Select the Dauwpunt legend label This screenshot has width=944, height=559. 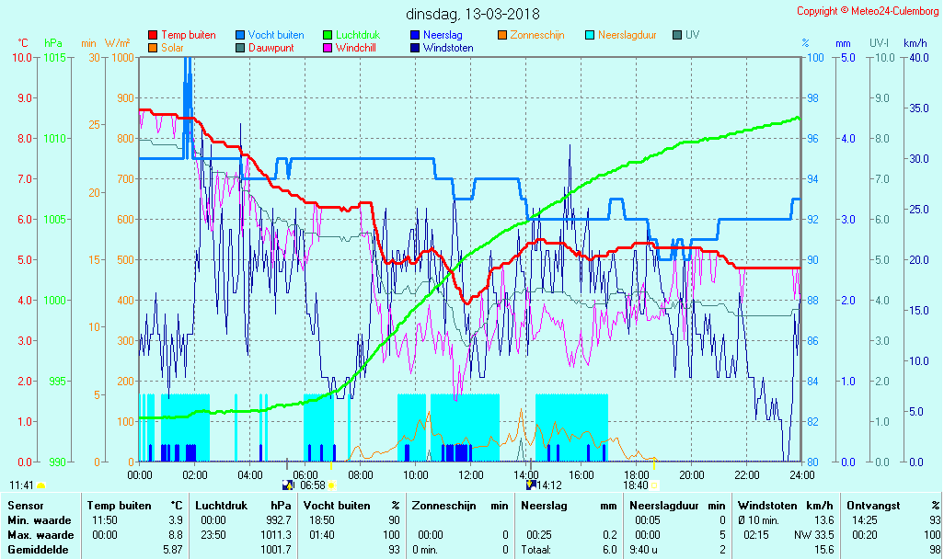coord(271,48)
